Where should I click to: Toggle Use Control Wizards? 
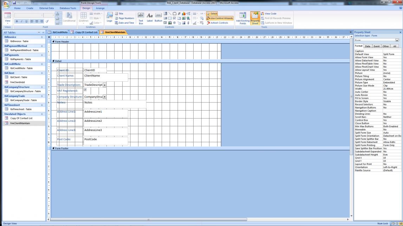coord(220,18)
